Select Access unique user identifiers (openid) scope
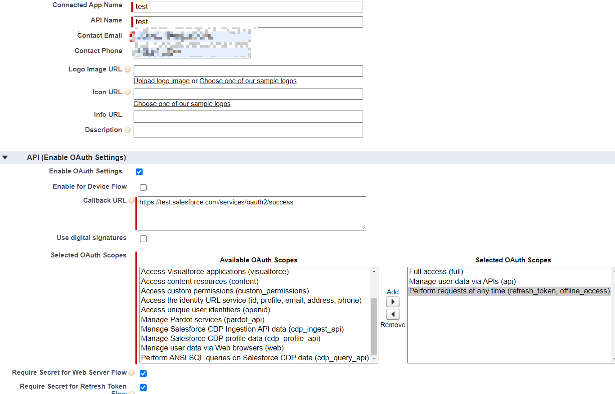 pyautogui.click(x=255, y=310)
